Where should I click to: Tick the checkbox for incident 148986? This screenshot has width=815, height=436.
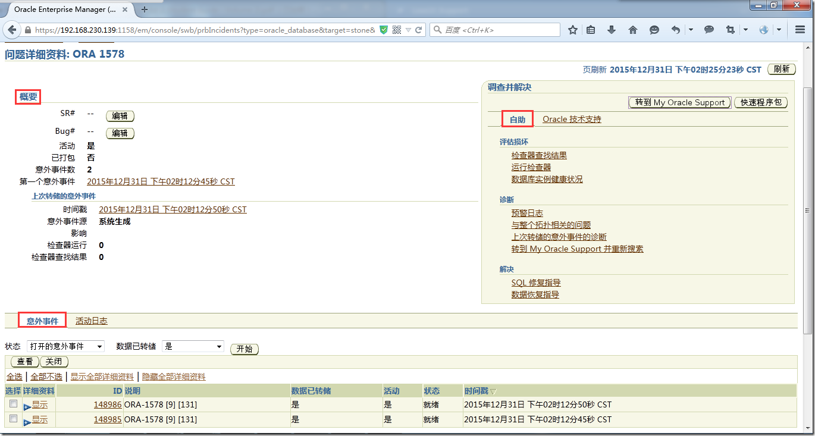click(13, 403)
